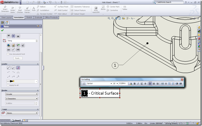Open the Office Products tab
The image size is (202, 126).
[51, 18]
